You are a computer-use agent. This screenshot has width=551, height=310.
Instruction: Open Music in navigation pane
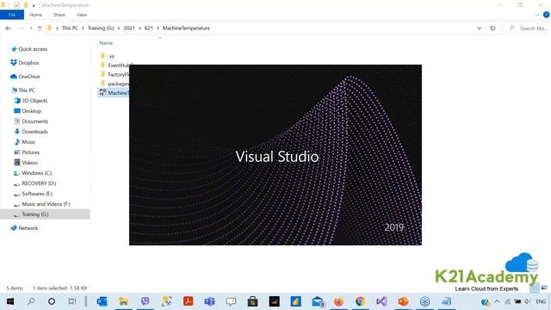25,142
